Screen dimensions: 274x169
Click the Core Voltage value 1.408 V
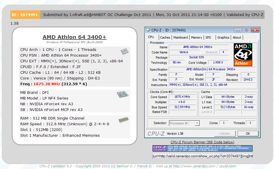point(218,62)
